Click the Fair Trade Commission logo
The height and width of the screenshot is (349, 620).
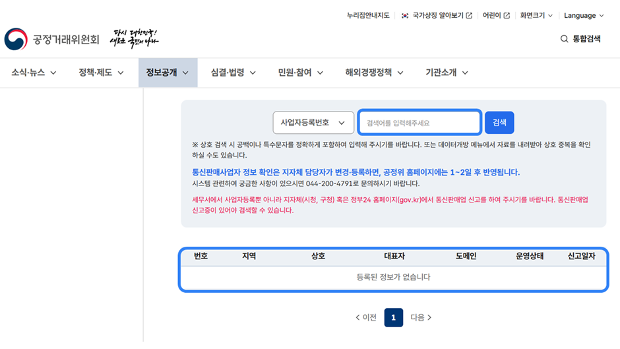click(51, 40)
